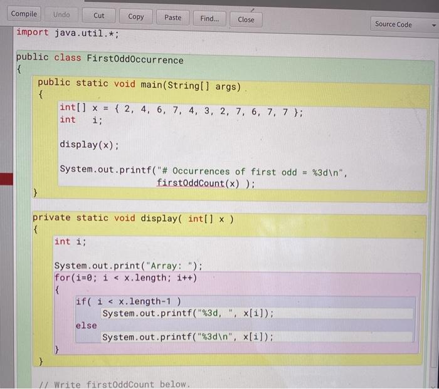
Task: Click the "int i;" line in display method
Action: (70, 241)
